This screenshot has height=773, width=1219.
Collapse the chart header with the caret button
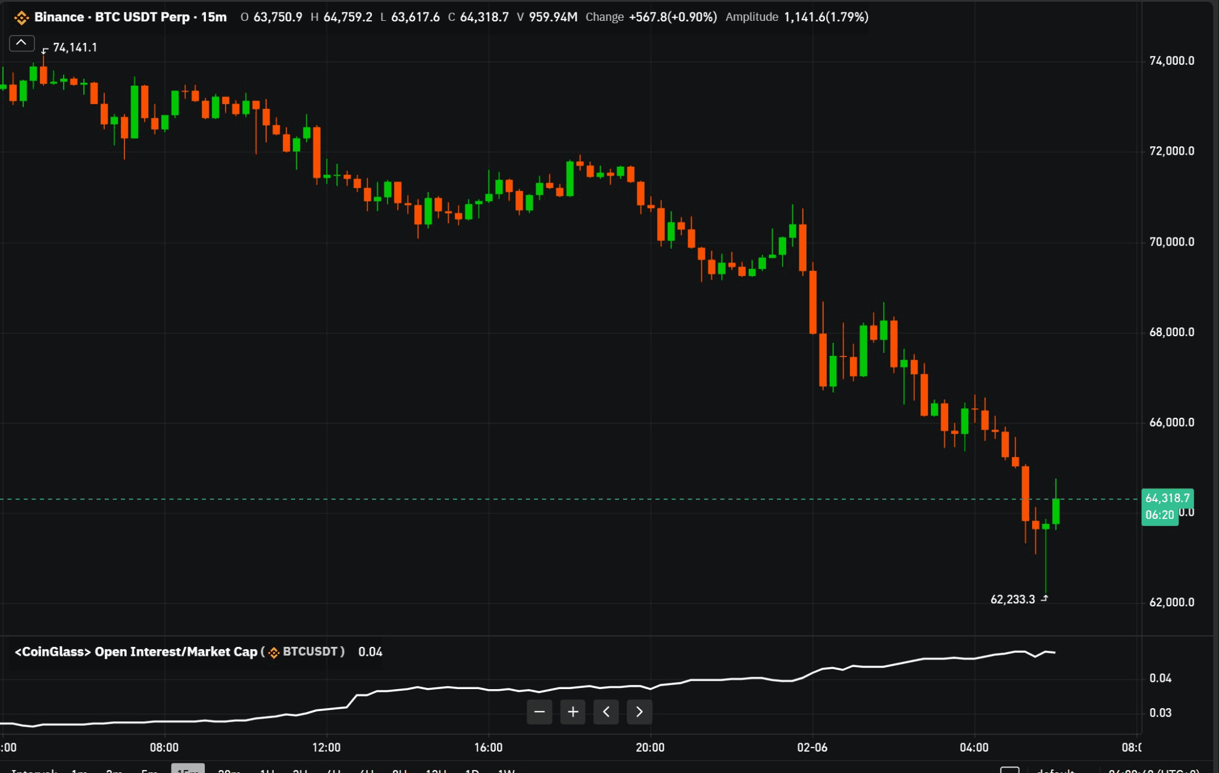[21, 43]
